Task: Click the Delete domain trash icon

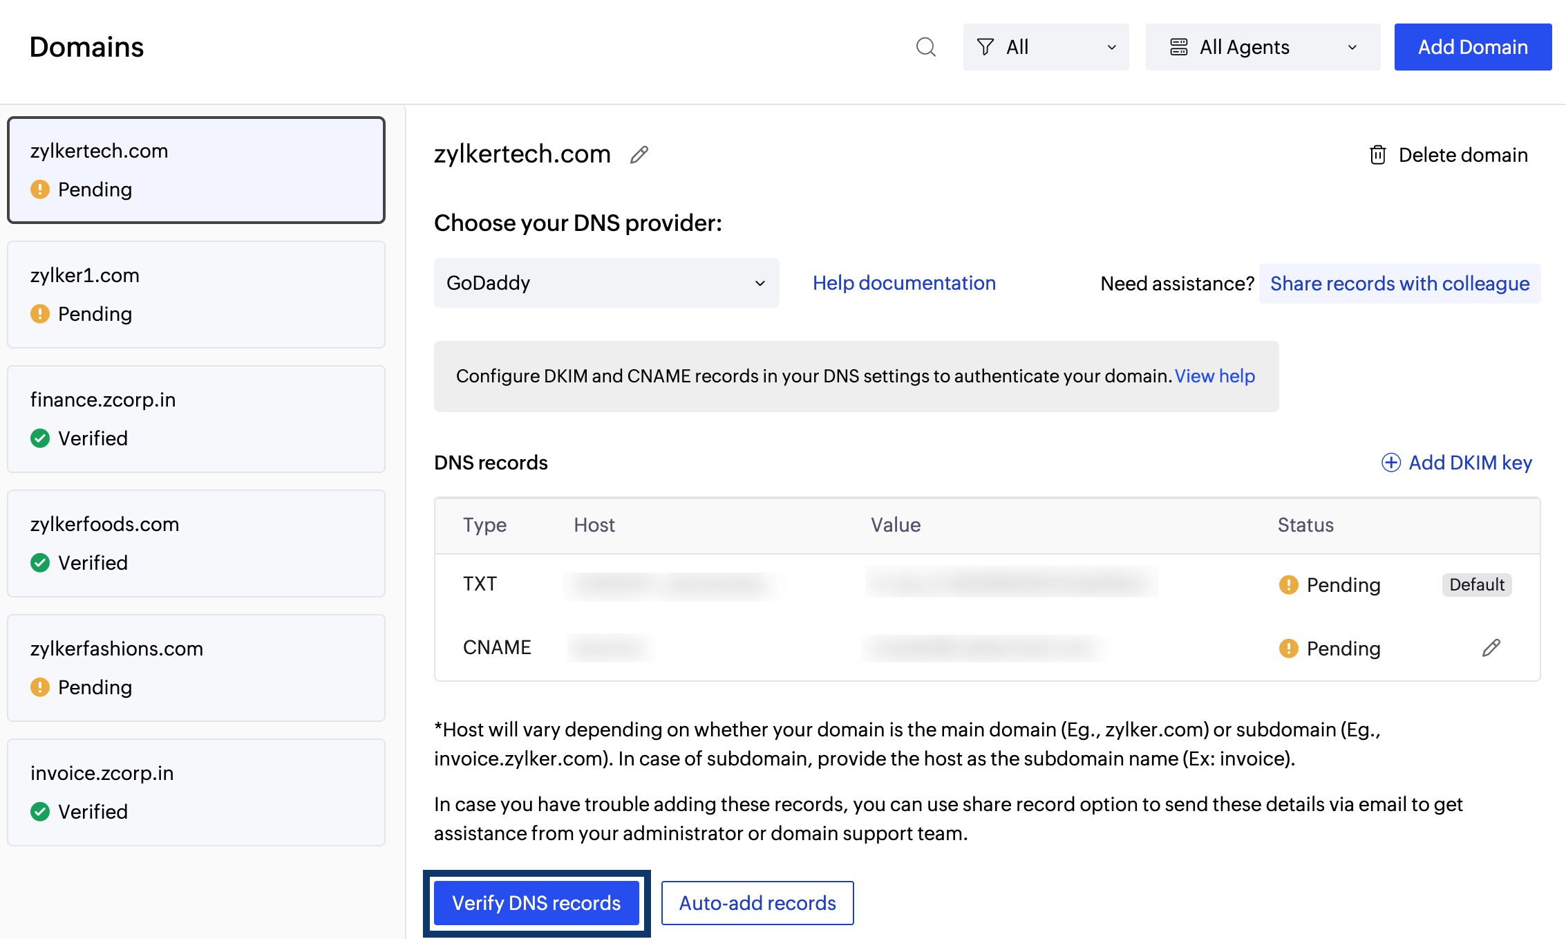Action: [1377, 155]
